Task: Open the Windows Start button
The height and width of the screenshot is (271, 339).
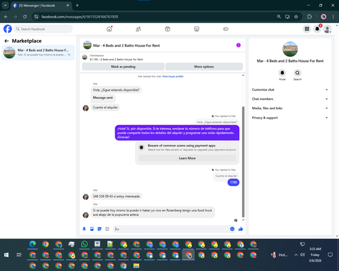Action: pos(6,255)
